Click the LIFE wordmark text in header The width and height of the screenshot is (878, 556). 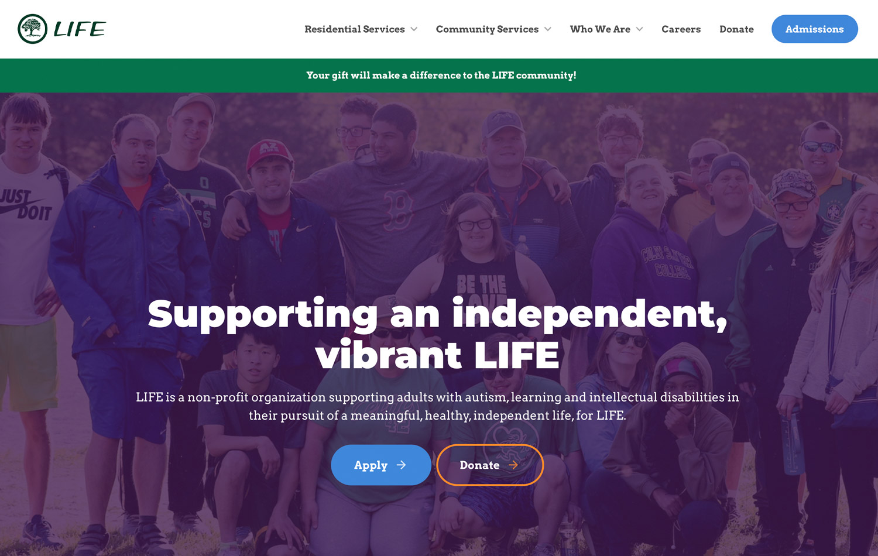coord(80,29)
